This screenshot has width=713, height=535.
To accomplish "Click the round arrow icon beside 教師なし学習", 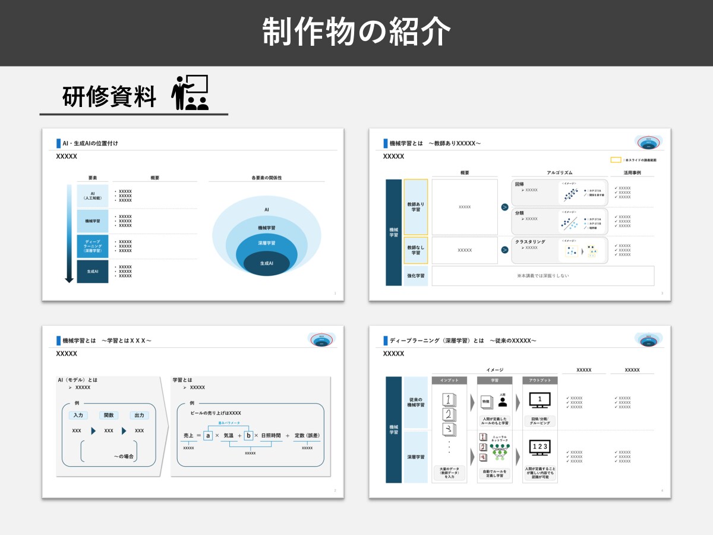I will (505, 250).
